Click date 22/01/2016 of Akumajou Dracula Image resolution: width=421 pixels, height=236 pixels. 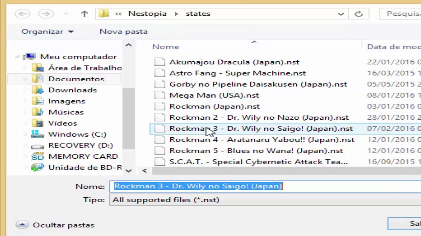[x=391, y=62]
